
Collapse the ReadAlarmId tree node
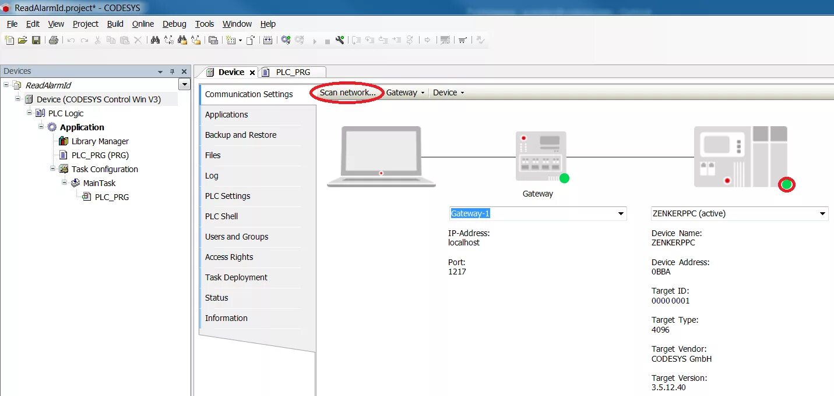pos(6,85)
